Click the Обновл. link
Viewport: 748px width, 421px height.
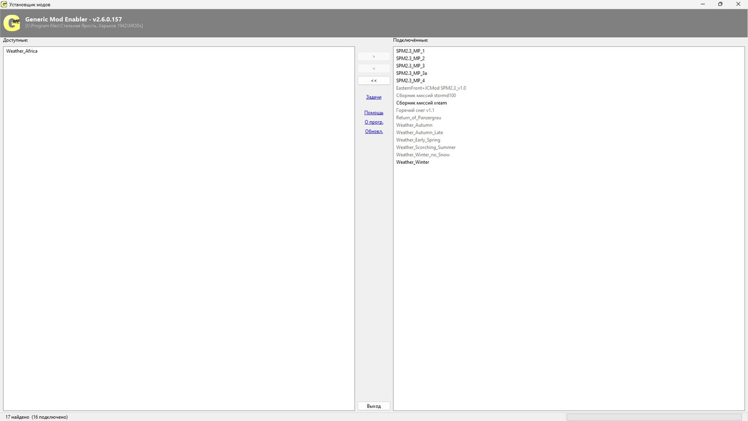[374, 132]
